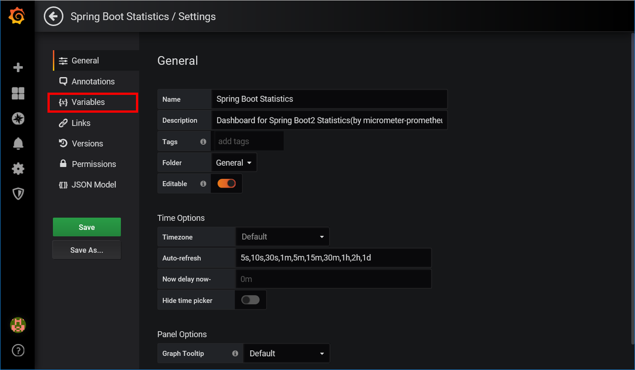Viewport: 635px width, 370px height.
Task: Click the Name input field
Action: pyautogui.click(x=329, y=99)
